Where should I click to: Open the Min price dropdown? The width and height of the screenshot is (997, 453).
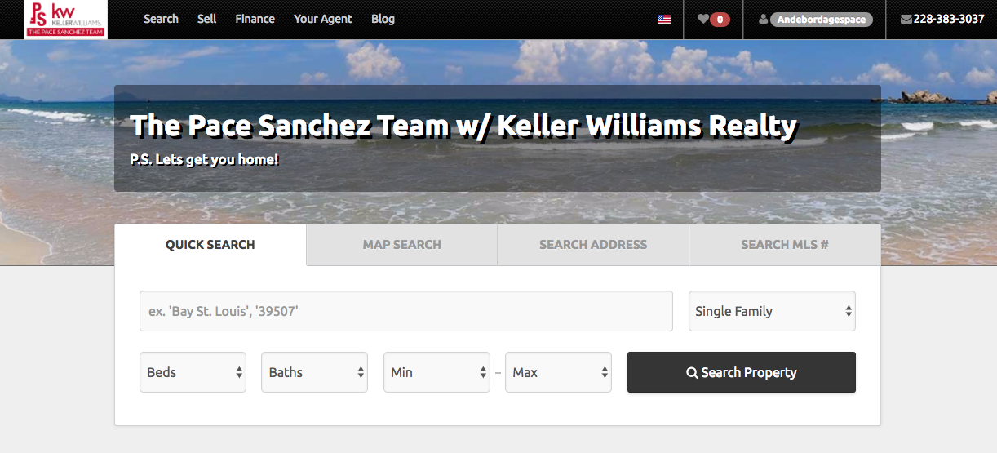pyautogui.click(x=436, y=372)
